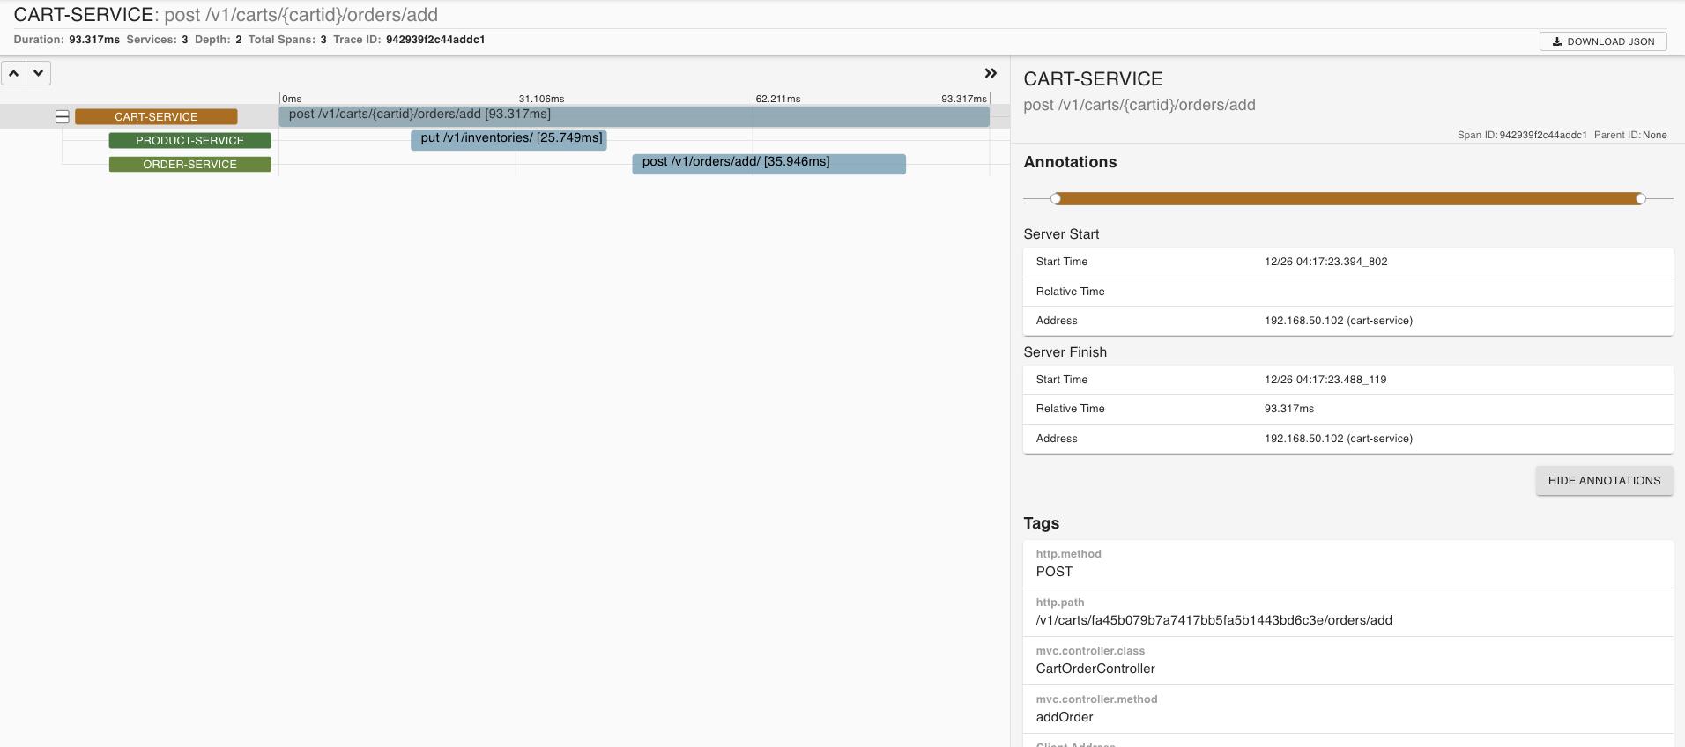The height and width of the screenshot is (747, 1685).
Task: Click the Server Start section label
Action: click(1061, 234)
